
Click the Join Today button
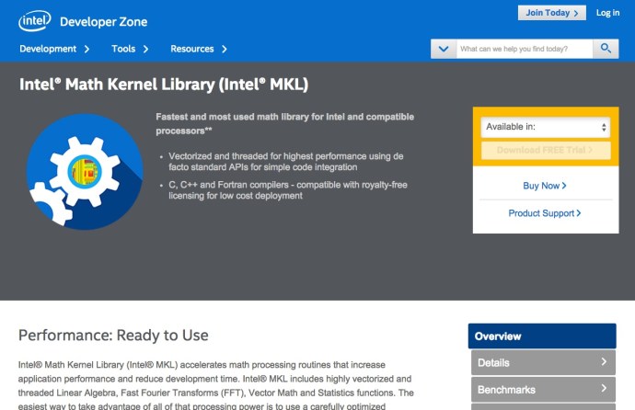coord(551,13)
